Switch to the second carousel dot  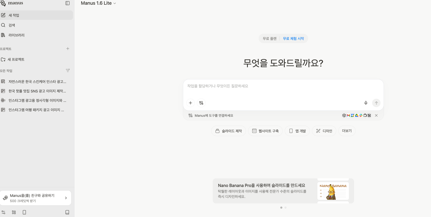coord(286,208)
